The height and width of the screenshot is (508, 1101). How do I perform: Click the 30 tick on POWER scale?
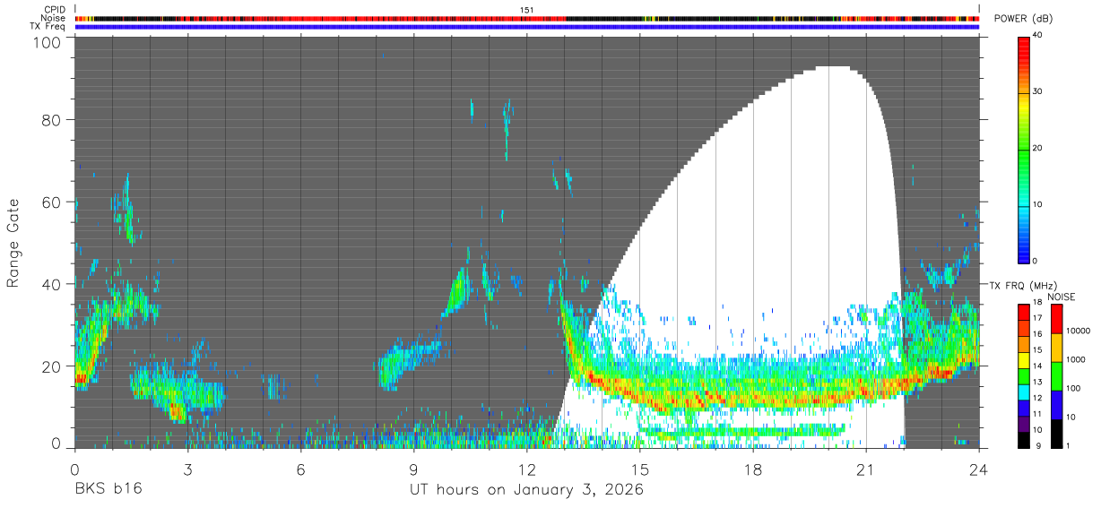click(x=1038, y=92)
